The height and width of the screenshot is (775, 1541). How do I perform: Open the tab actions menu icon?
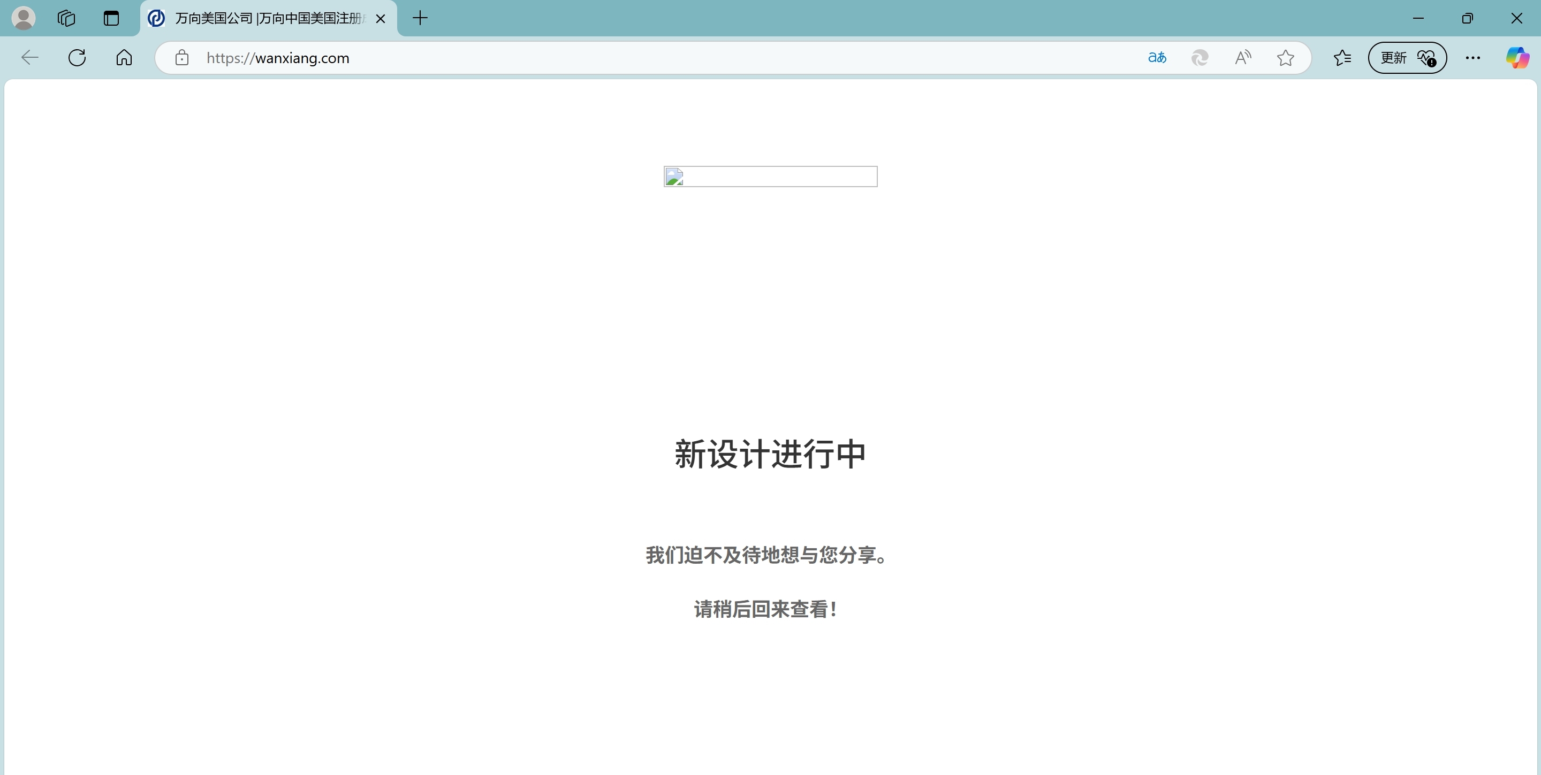coord(111,18)
